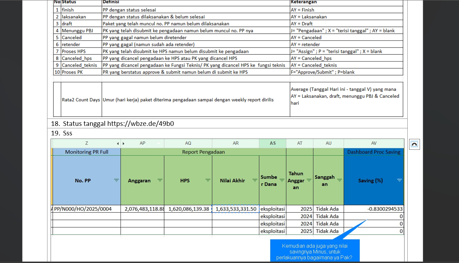Click filter icon in Anggaran header
Screen dimensions: 459x263
point(160,180)
